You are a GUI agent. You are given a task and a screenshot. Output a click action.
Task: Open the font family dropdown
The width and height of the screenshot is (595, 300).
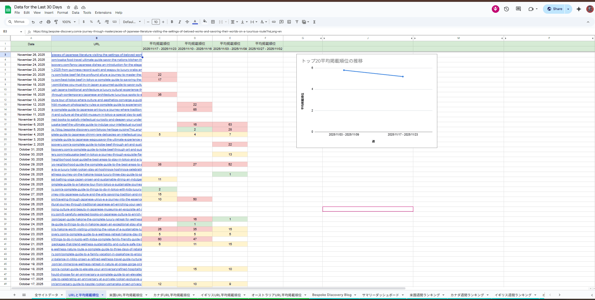[x=132, y=22]
